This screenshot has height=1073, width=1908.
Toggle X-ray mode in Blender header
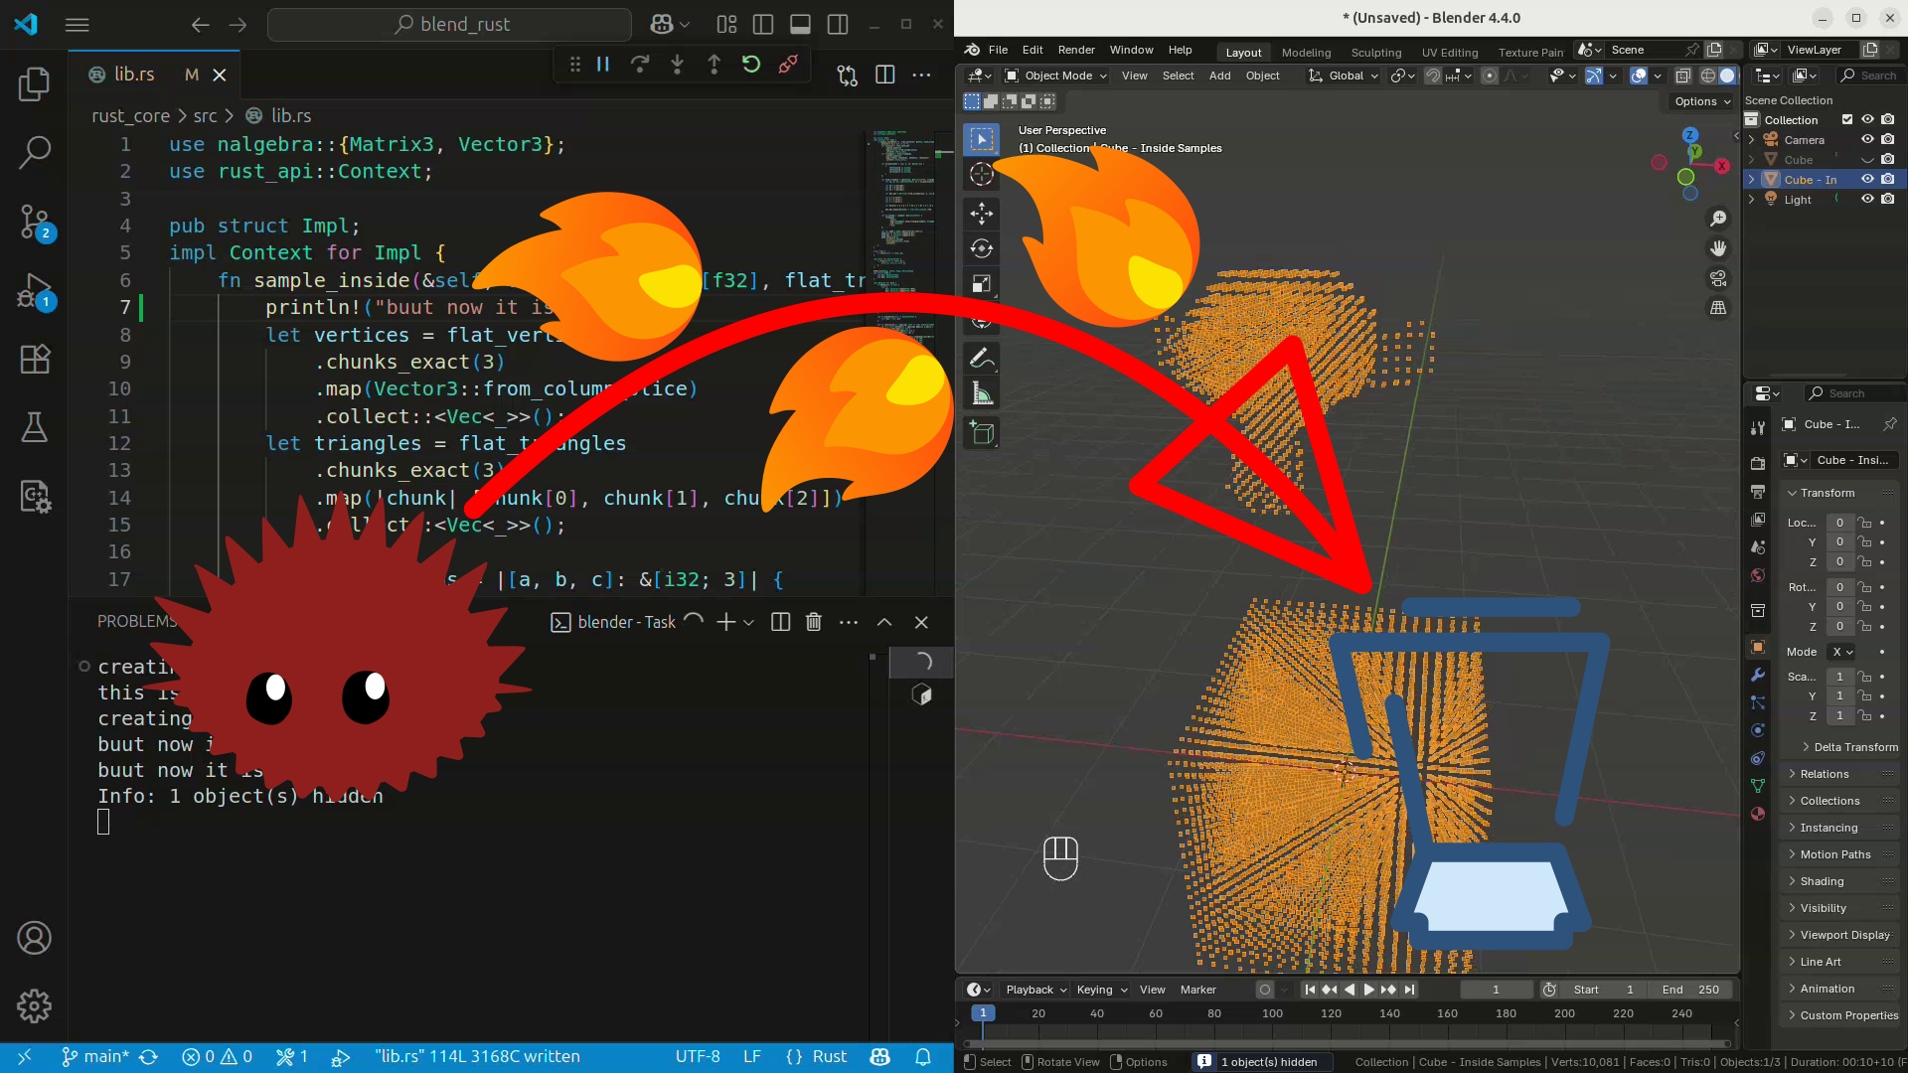1682,76
